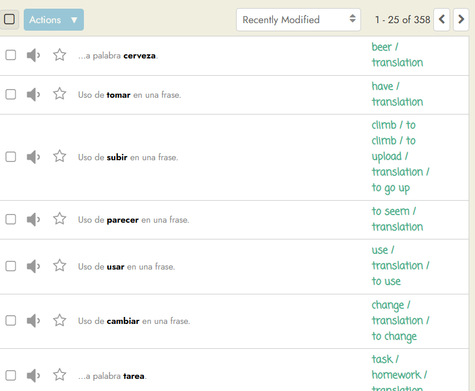Select the checkbox for the usar row
Screen dimensions: 475x391
click(10, 266)
